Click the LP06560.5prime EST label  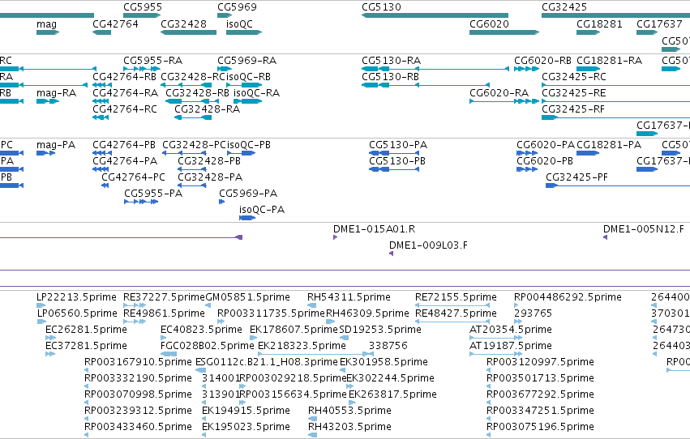pyautogui.click(x=78, y=313)
